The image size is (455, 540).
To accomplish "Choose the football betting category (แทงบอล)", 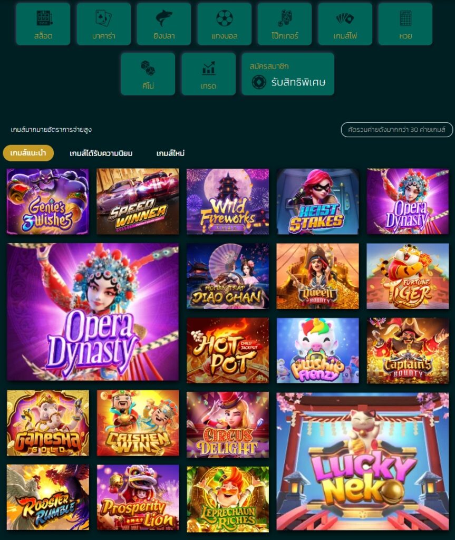I will [x=224, y=24].
